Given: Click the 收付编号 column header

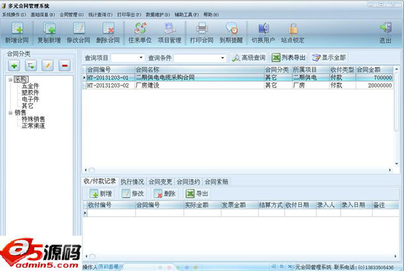Looking at the screenshot, I should click(111, 205).
